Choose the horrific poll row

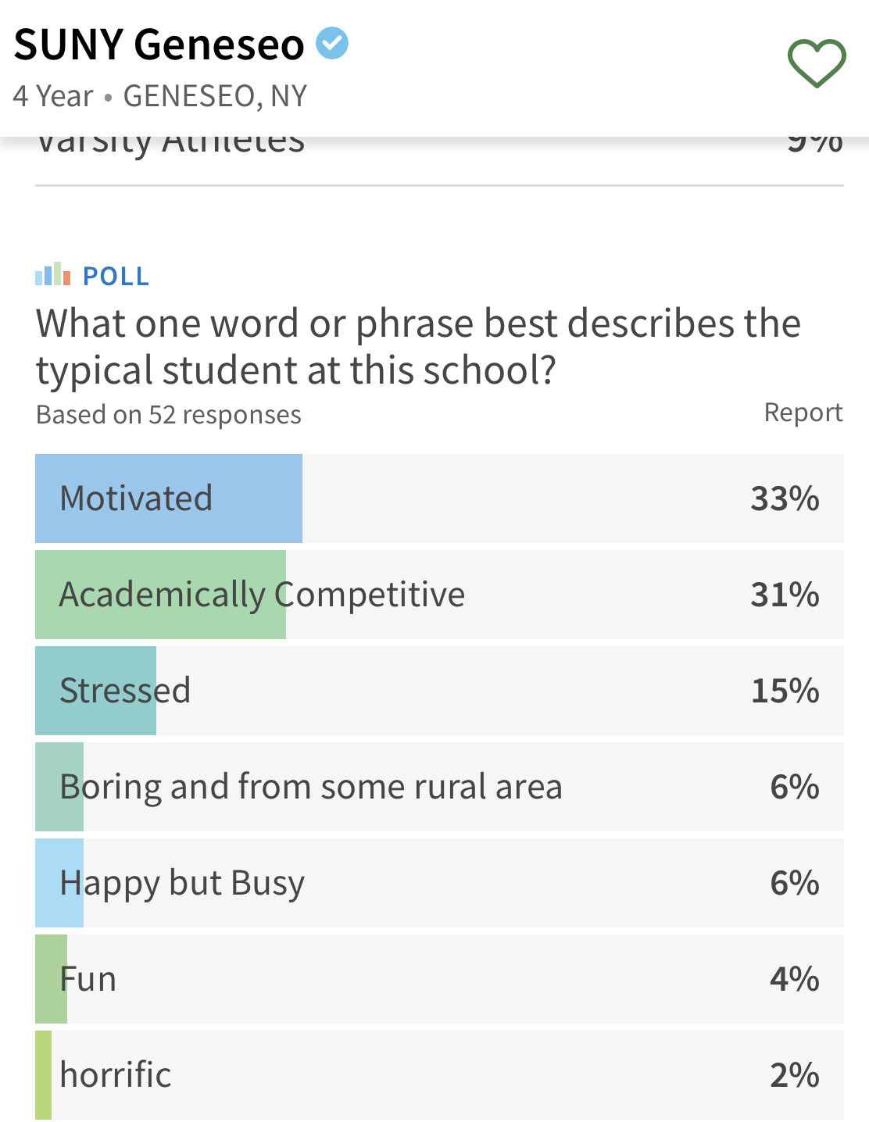439,1075
